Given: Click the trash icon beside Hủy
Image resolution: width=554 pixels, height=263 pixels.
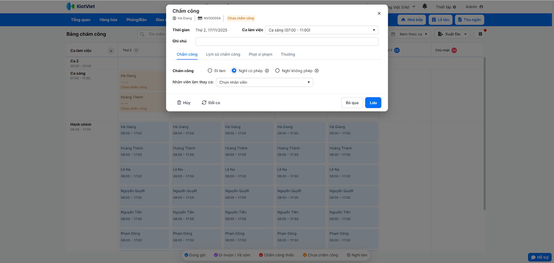Looking at the screenshot, I should click(x=179, y=103).
